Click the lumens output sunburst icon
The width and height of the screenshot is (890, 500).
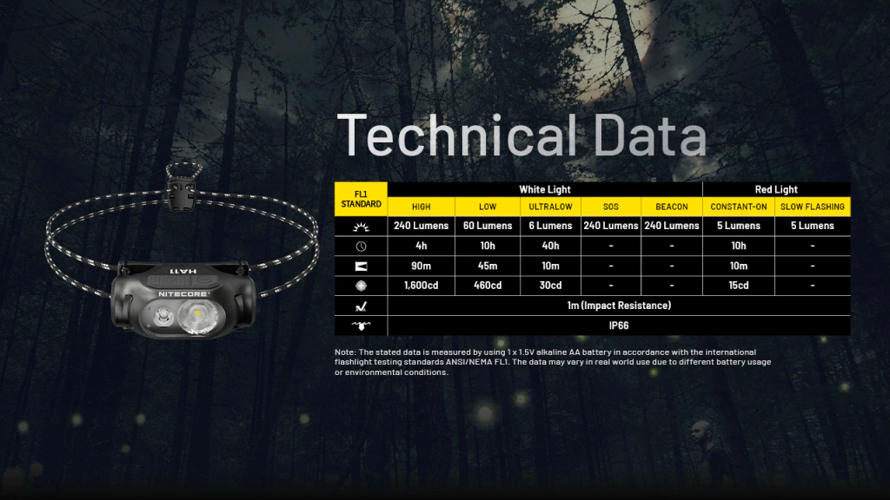[x=360, y=226]
